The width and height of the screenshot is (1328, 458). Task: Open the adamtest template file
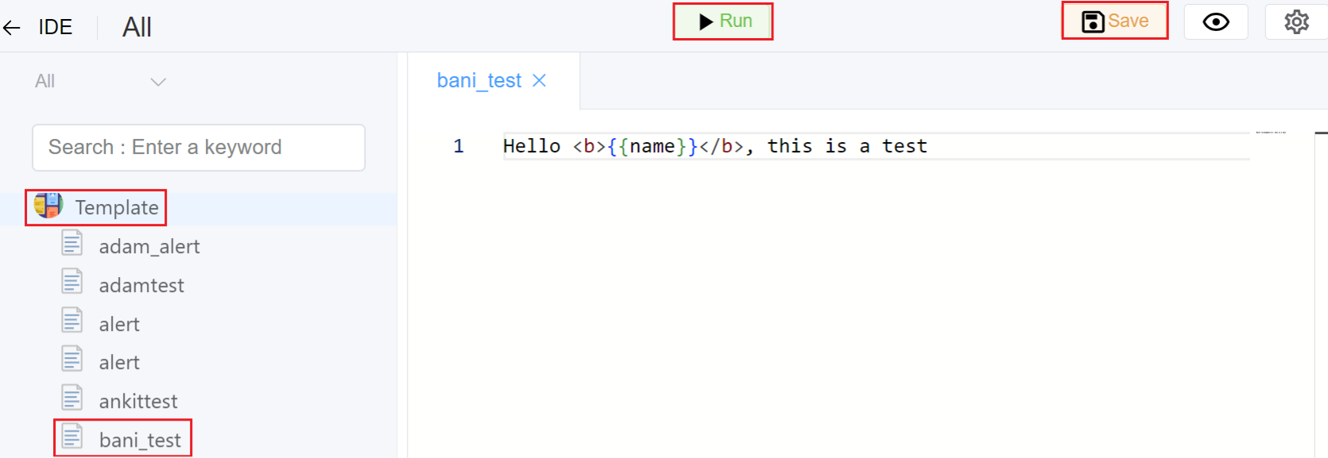141,286
